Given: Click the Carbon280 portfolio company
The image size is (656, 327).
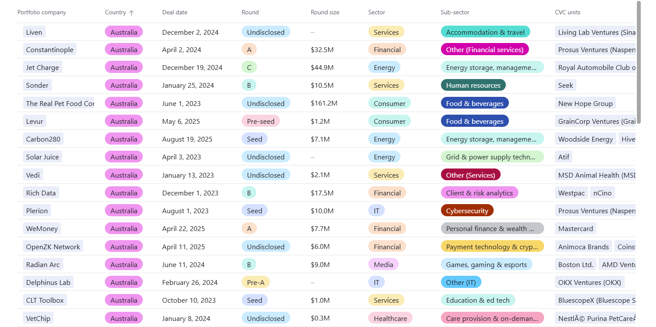Looking at the screenshot, I should click(44, 139).
